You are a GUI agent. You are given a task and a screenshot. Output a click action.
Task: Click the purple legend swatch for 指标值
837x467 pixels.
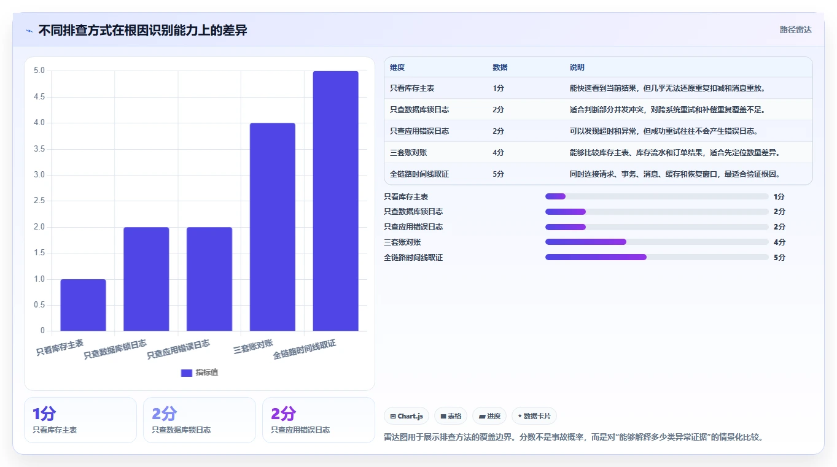187,372
